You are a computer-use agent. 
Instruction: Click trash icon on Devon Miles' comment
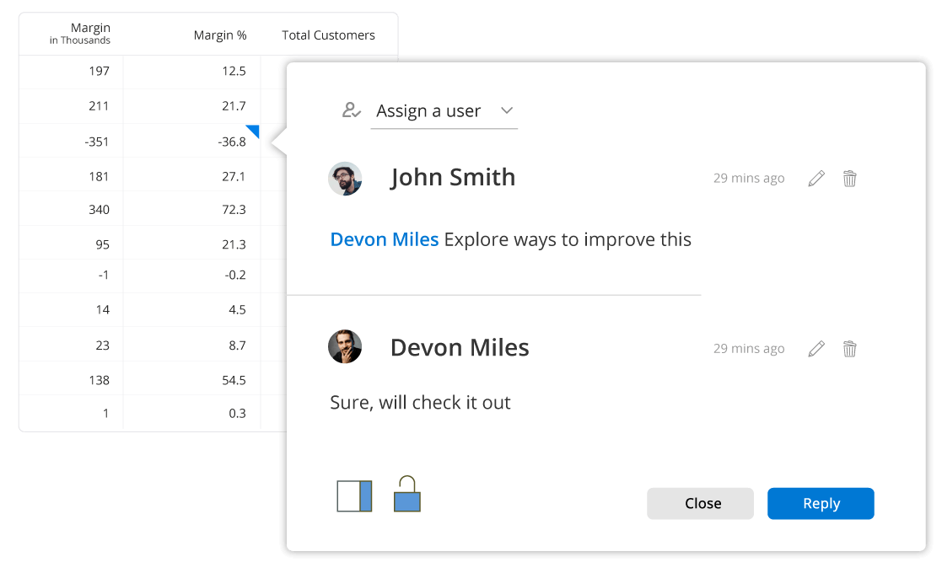849,349
